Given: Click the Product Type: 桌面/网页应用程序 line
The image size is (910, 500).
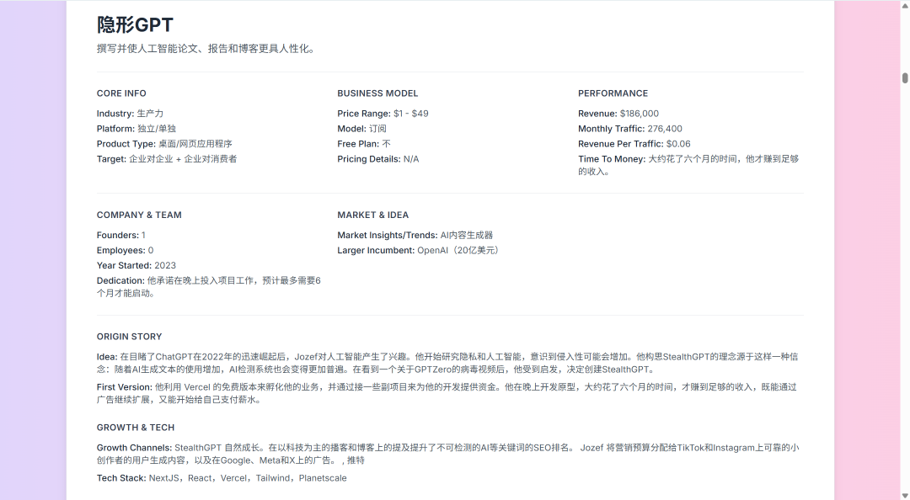Looking at the screenshot, I should [164, 144].
